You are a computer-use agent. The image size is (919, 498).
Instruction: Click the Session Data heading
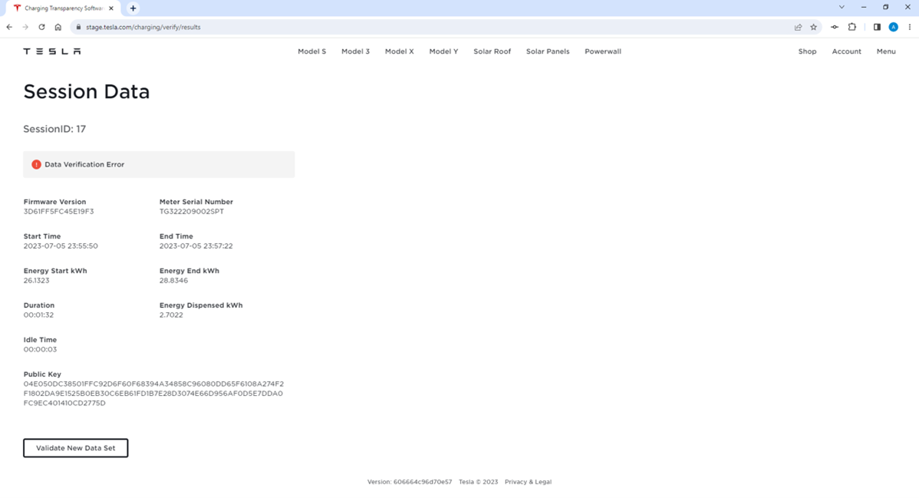click(x=87, y=92)
